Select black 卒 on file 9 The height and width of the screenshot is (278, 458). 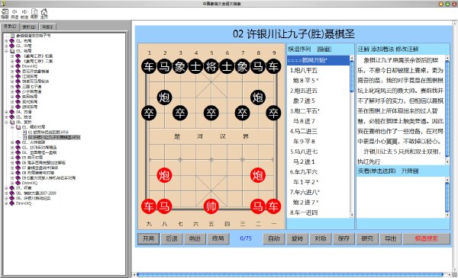tap(273, 113)
